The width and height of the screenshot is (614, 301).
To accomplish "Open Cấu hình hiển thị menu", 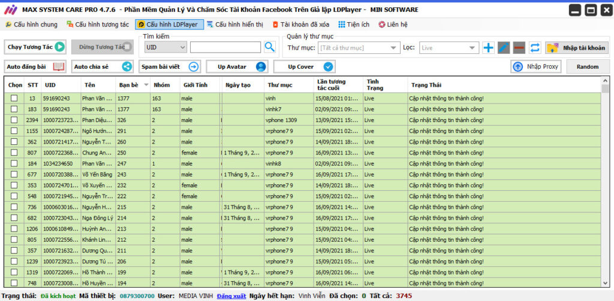I will [x=235, y=25].
